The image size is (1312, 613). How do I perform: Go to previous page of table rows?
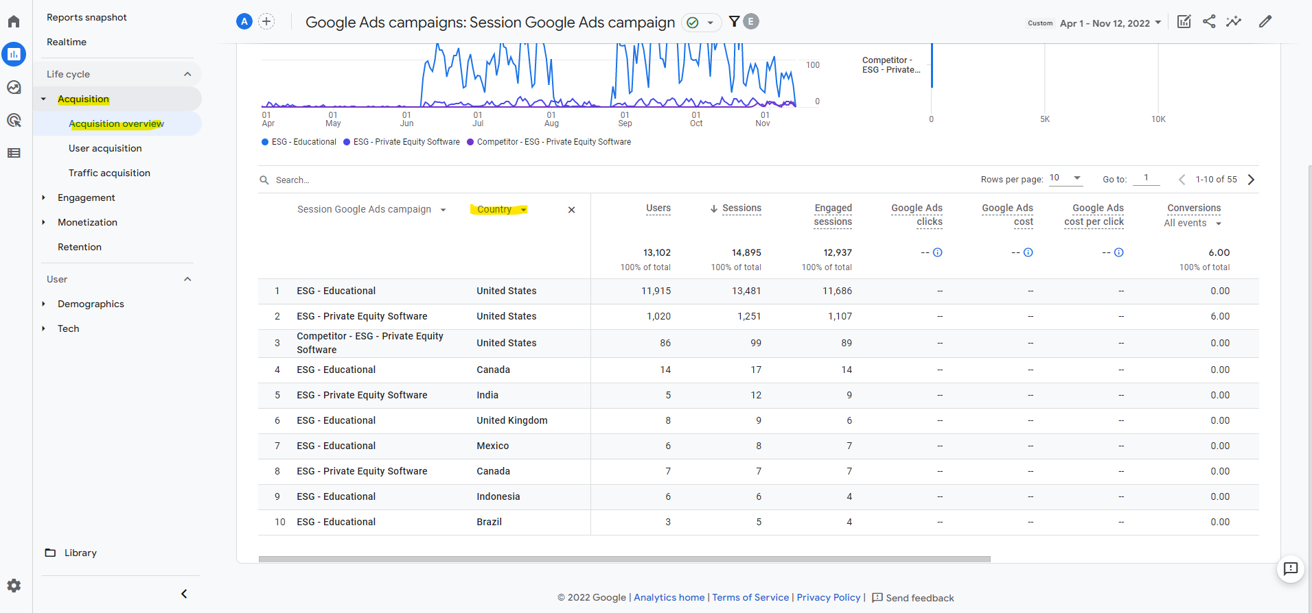pyautogui.click(x=1182, y=180)
